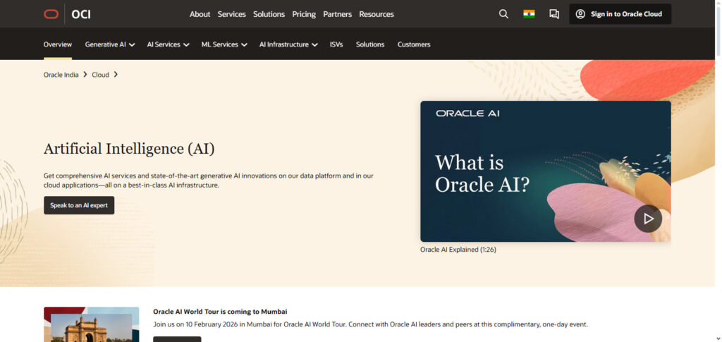Open the Partners menu

(338, 14)
